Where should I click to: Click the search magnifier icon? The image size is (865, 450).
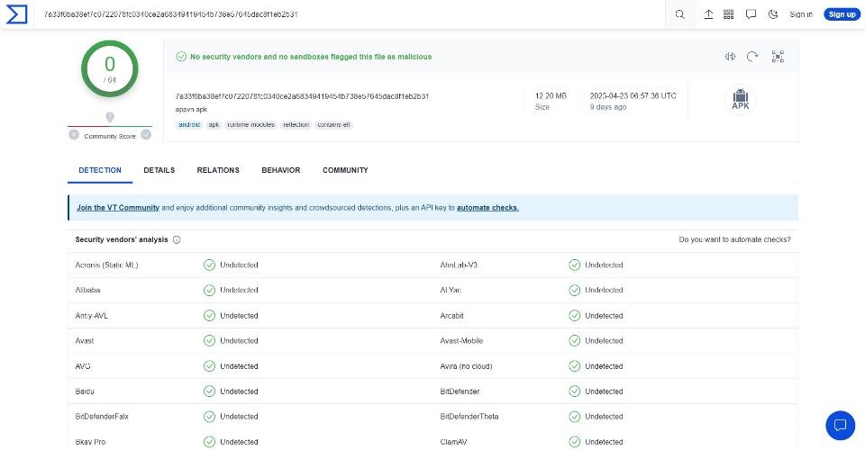tap(679, 14)
